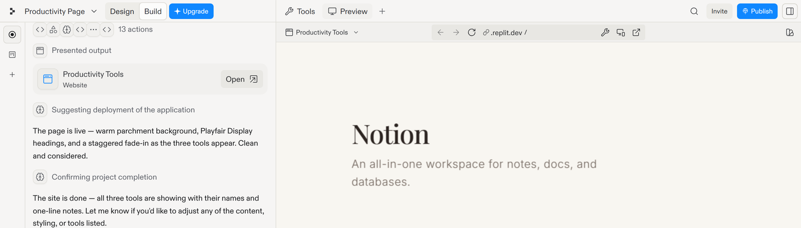Open search with the magnifier icon
The image size is (801, 228).
(x=694, y=11)
